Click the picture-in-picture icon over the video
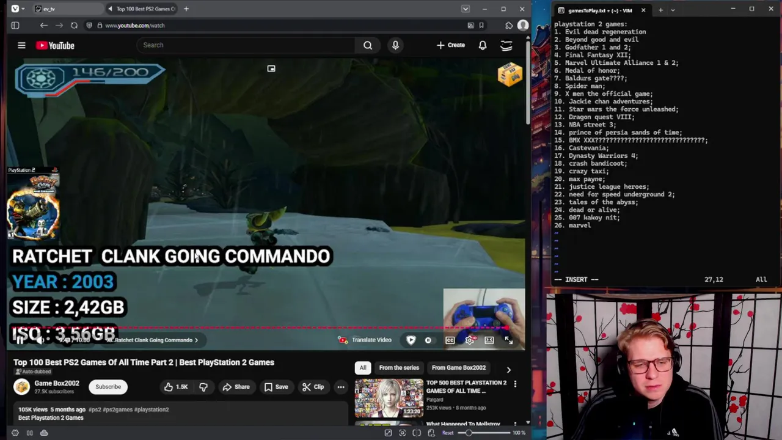 click(x=271, y=68)
